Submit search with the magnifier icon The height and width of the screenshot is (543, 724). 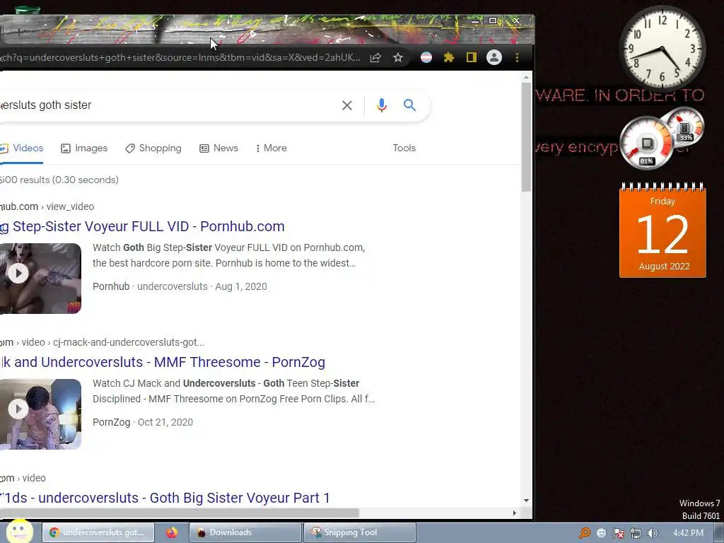(409, 105)
